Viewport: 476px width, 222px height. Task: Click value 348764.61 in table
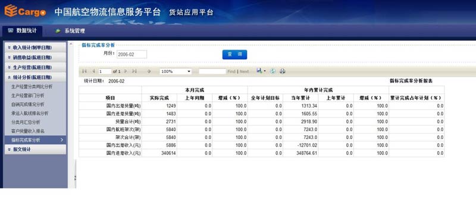coord(307,153)
